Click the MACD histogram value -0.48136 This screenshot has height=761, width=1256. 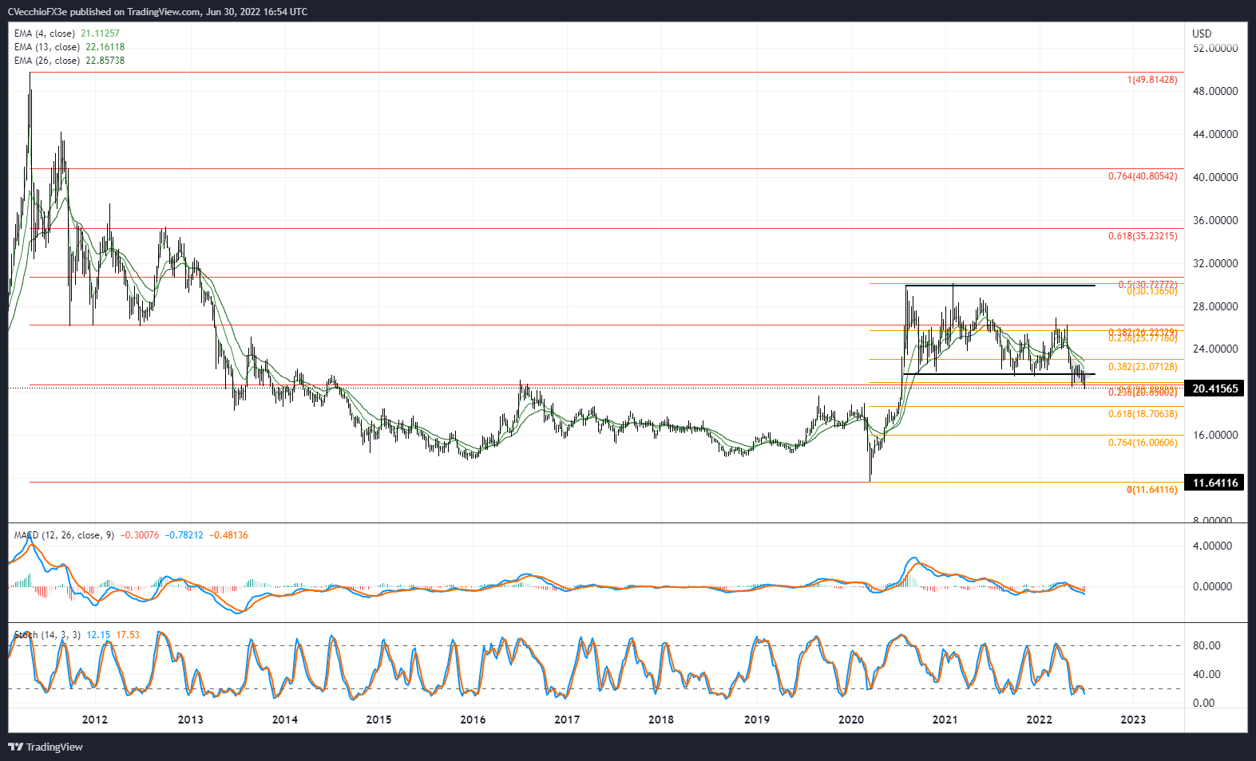[229, 535]
